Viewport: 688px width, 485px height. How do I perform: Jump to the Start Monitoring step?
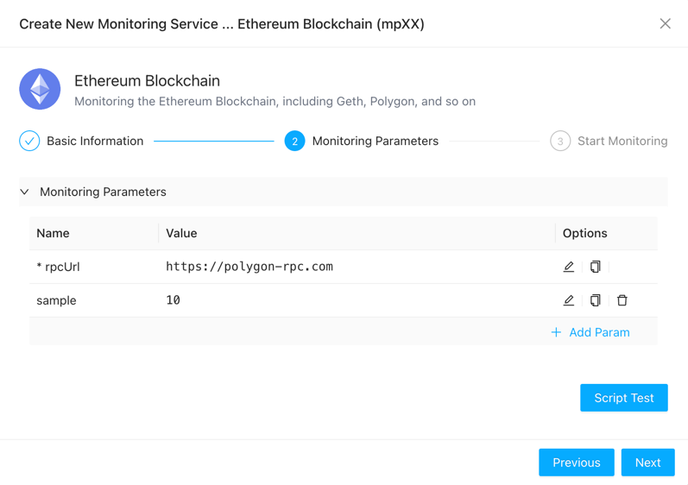[622, 141]
